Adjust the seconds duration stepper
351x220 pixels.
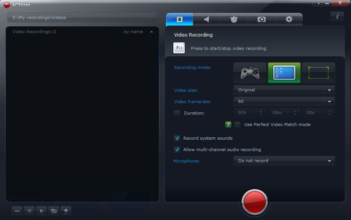click(x=329, y=113)
